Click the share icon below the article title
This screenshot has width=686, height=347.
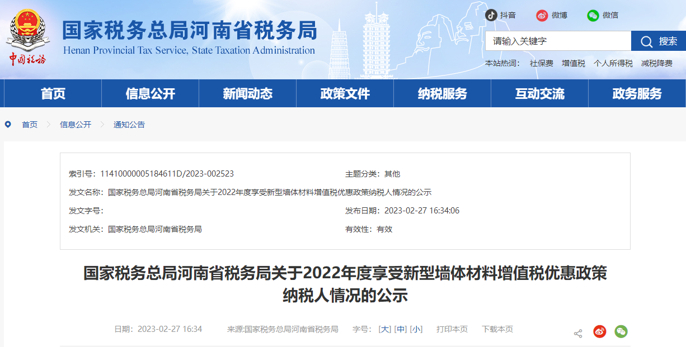[577, 331]
